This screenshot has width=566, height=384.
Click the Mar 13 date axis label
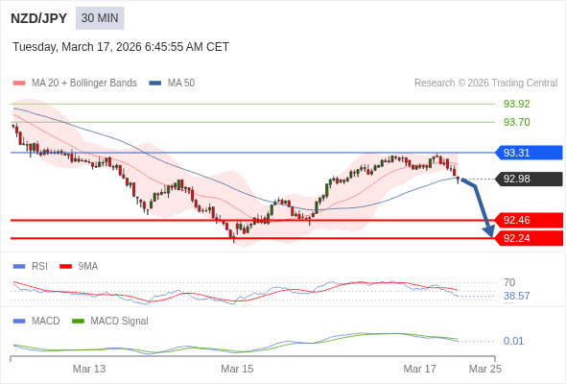coord(89,369)
